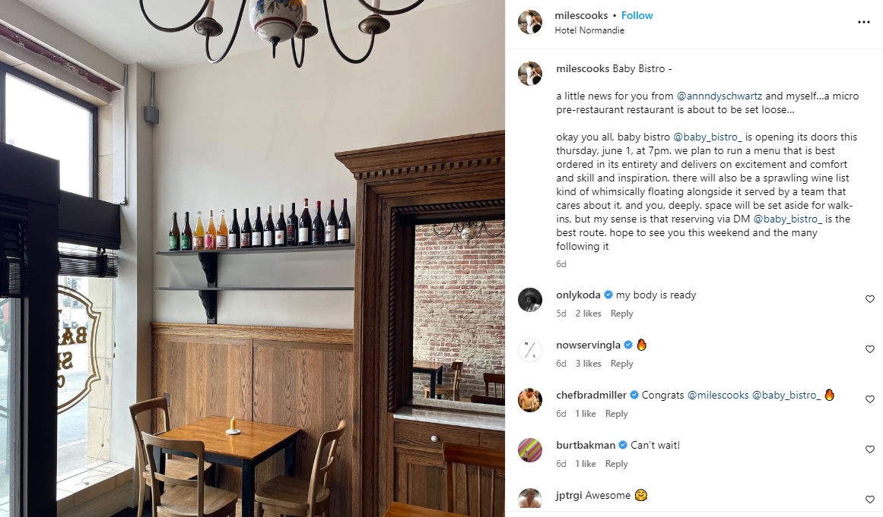Open the three-dot more options menu
The width and height of the screenshot is (883, 517).
pyautogui.click(x=863, y=22)
